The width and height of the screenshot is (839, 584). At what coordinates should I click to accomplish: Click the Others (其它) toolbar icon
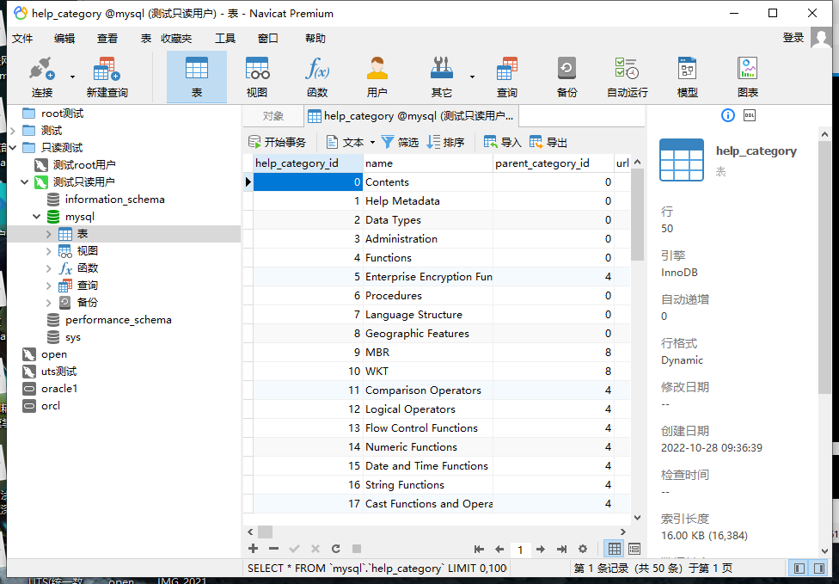coord(442,77)
